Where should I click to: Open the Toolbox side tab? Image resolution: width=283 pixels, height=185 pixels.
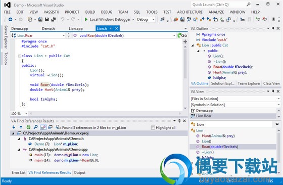pyautogui.click(x=6, y=59)
